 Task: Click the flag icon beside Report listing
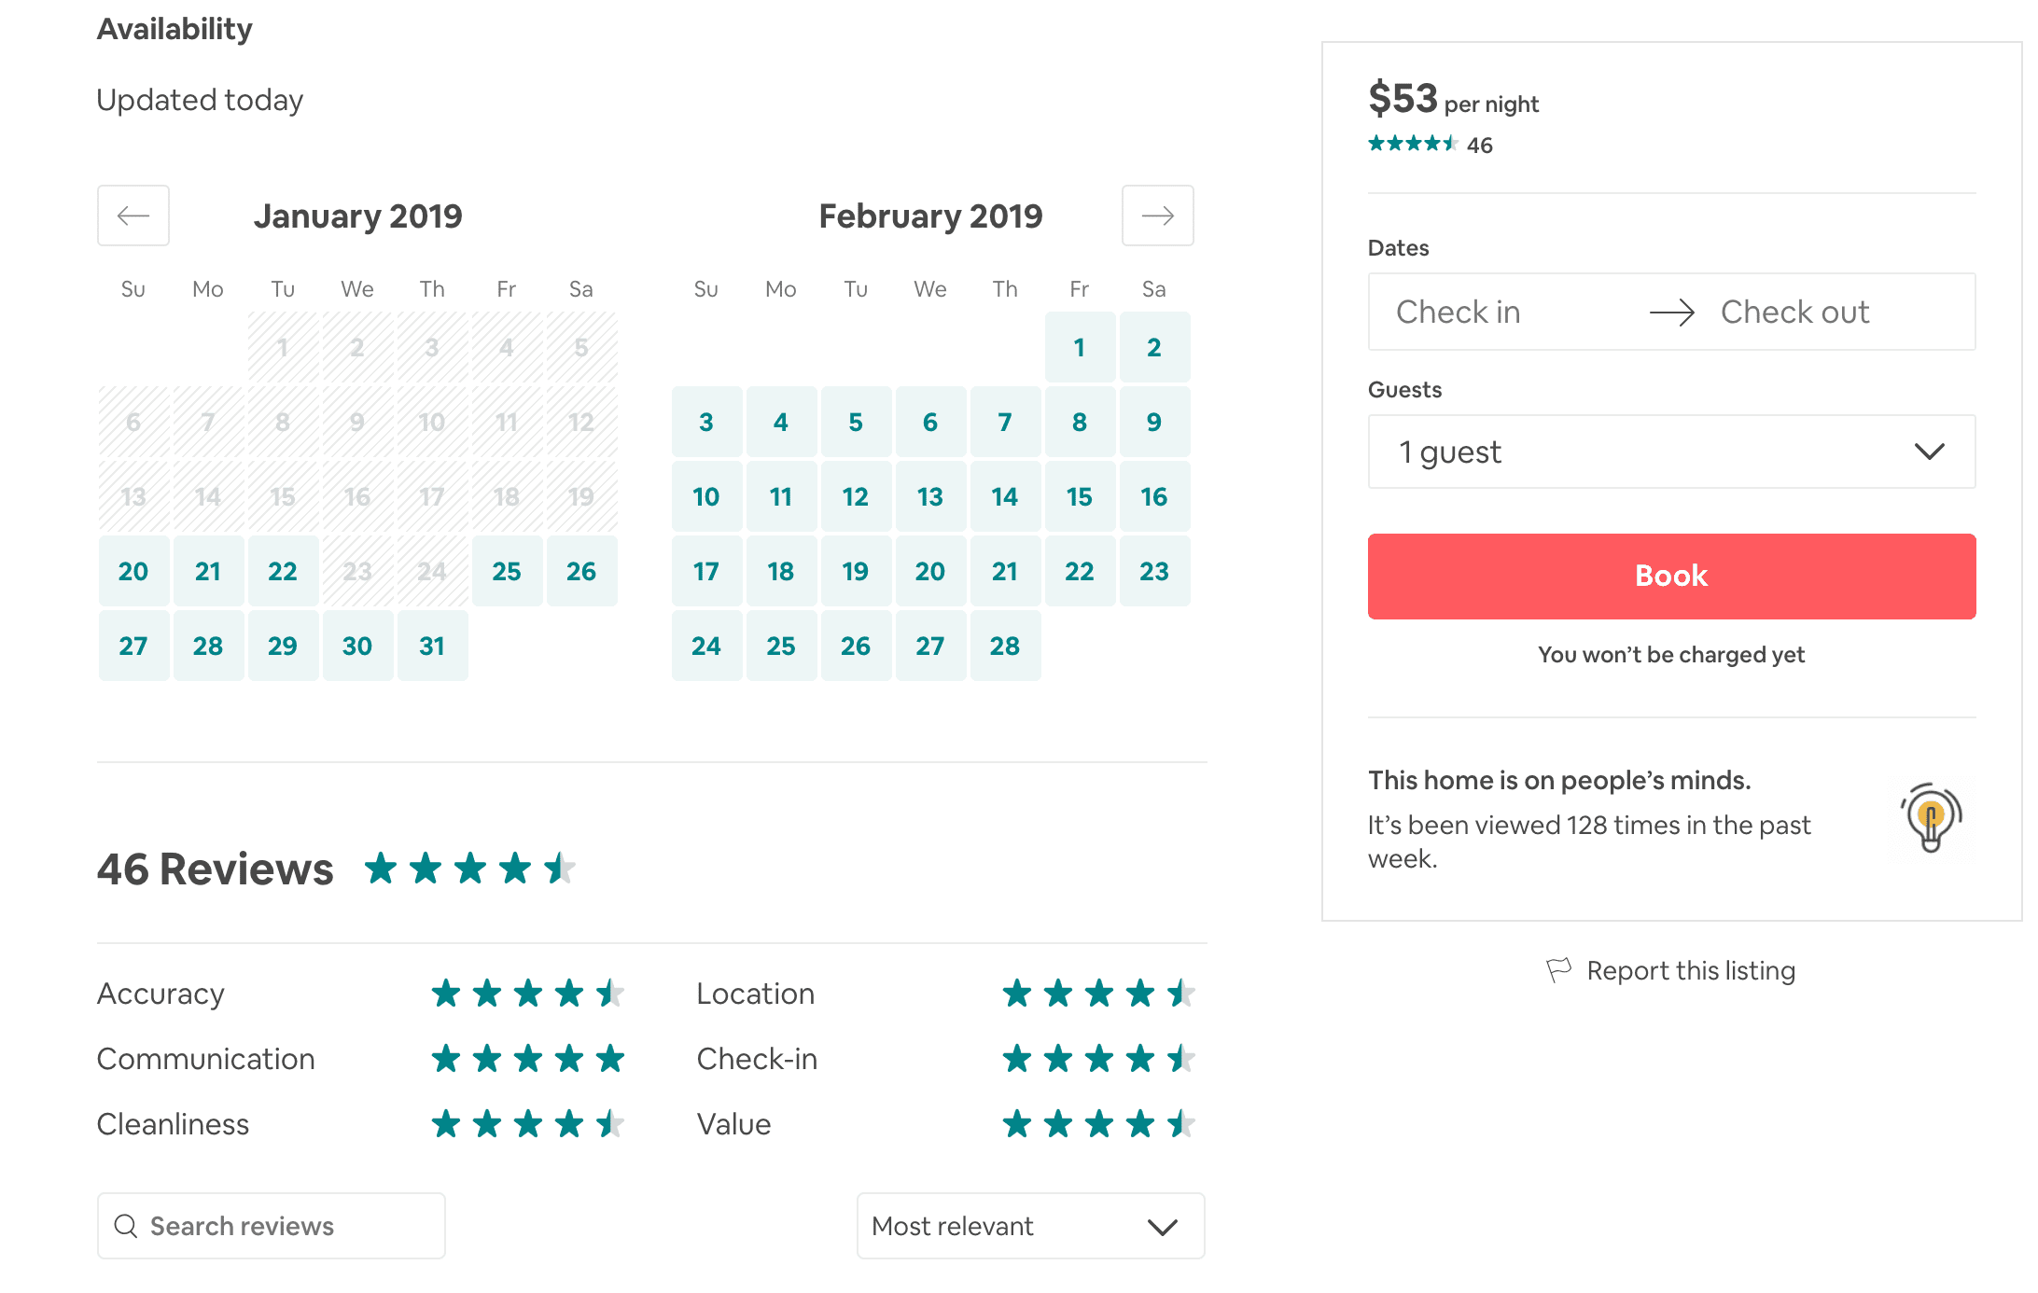tap(1558, 970)
